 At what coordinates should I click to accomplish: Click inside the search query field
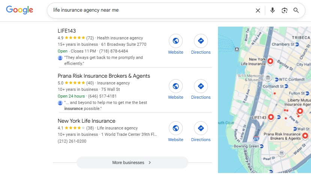[150, 11]
